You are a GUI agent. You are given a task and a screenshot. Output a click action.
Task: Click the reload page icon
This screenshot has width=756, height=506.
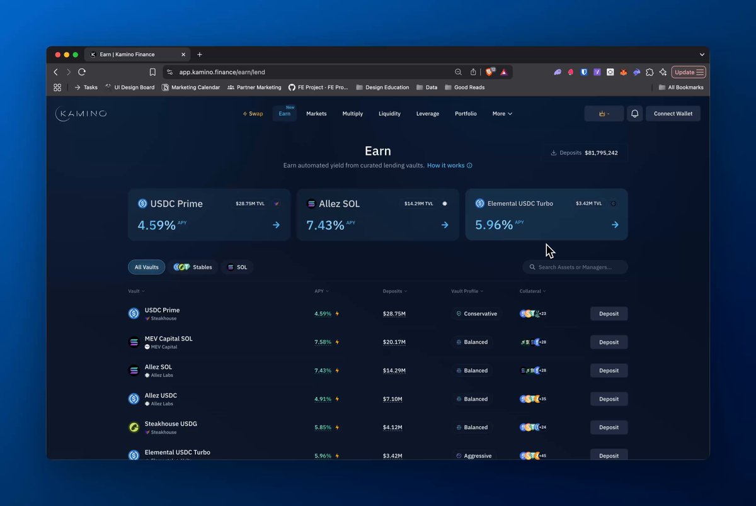click(x=82, y=72)
